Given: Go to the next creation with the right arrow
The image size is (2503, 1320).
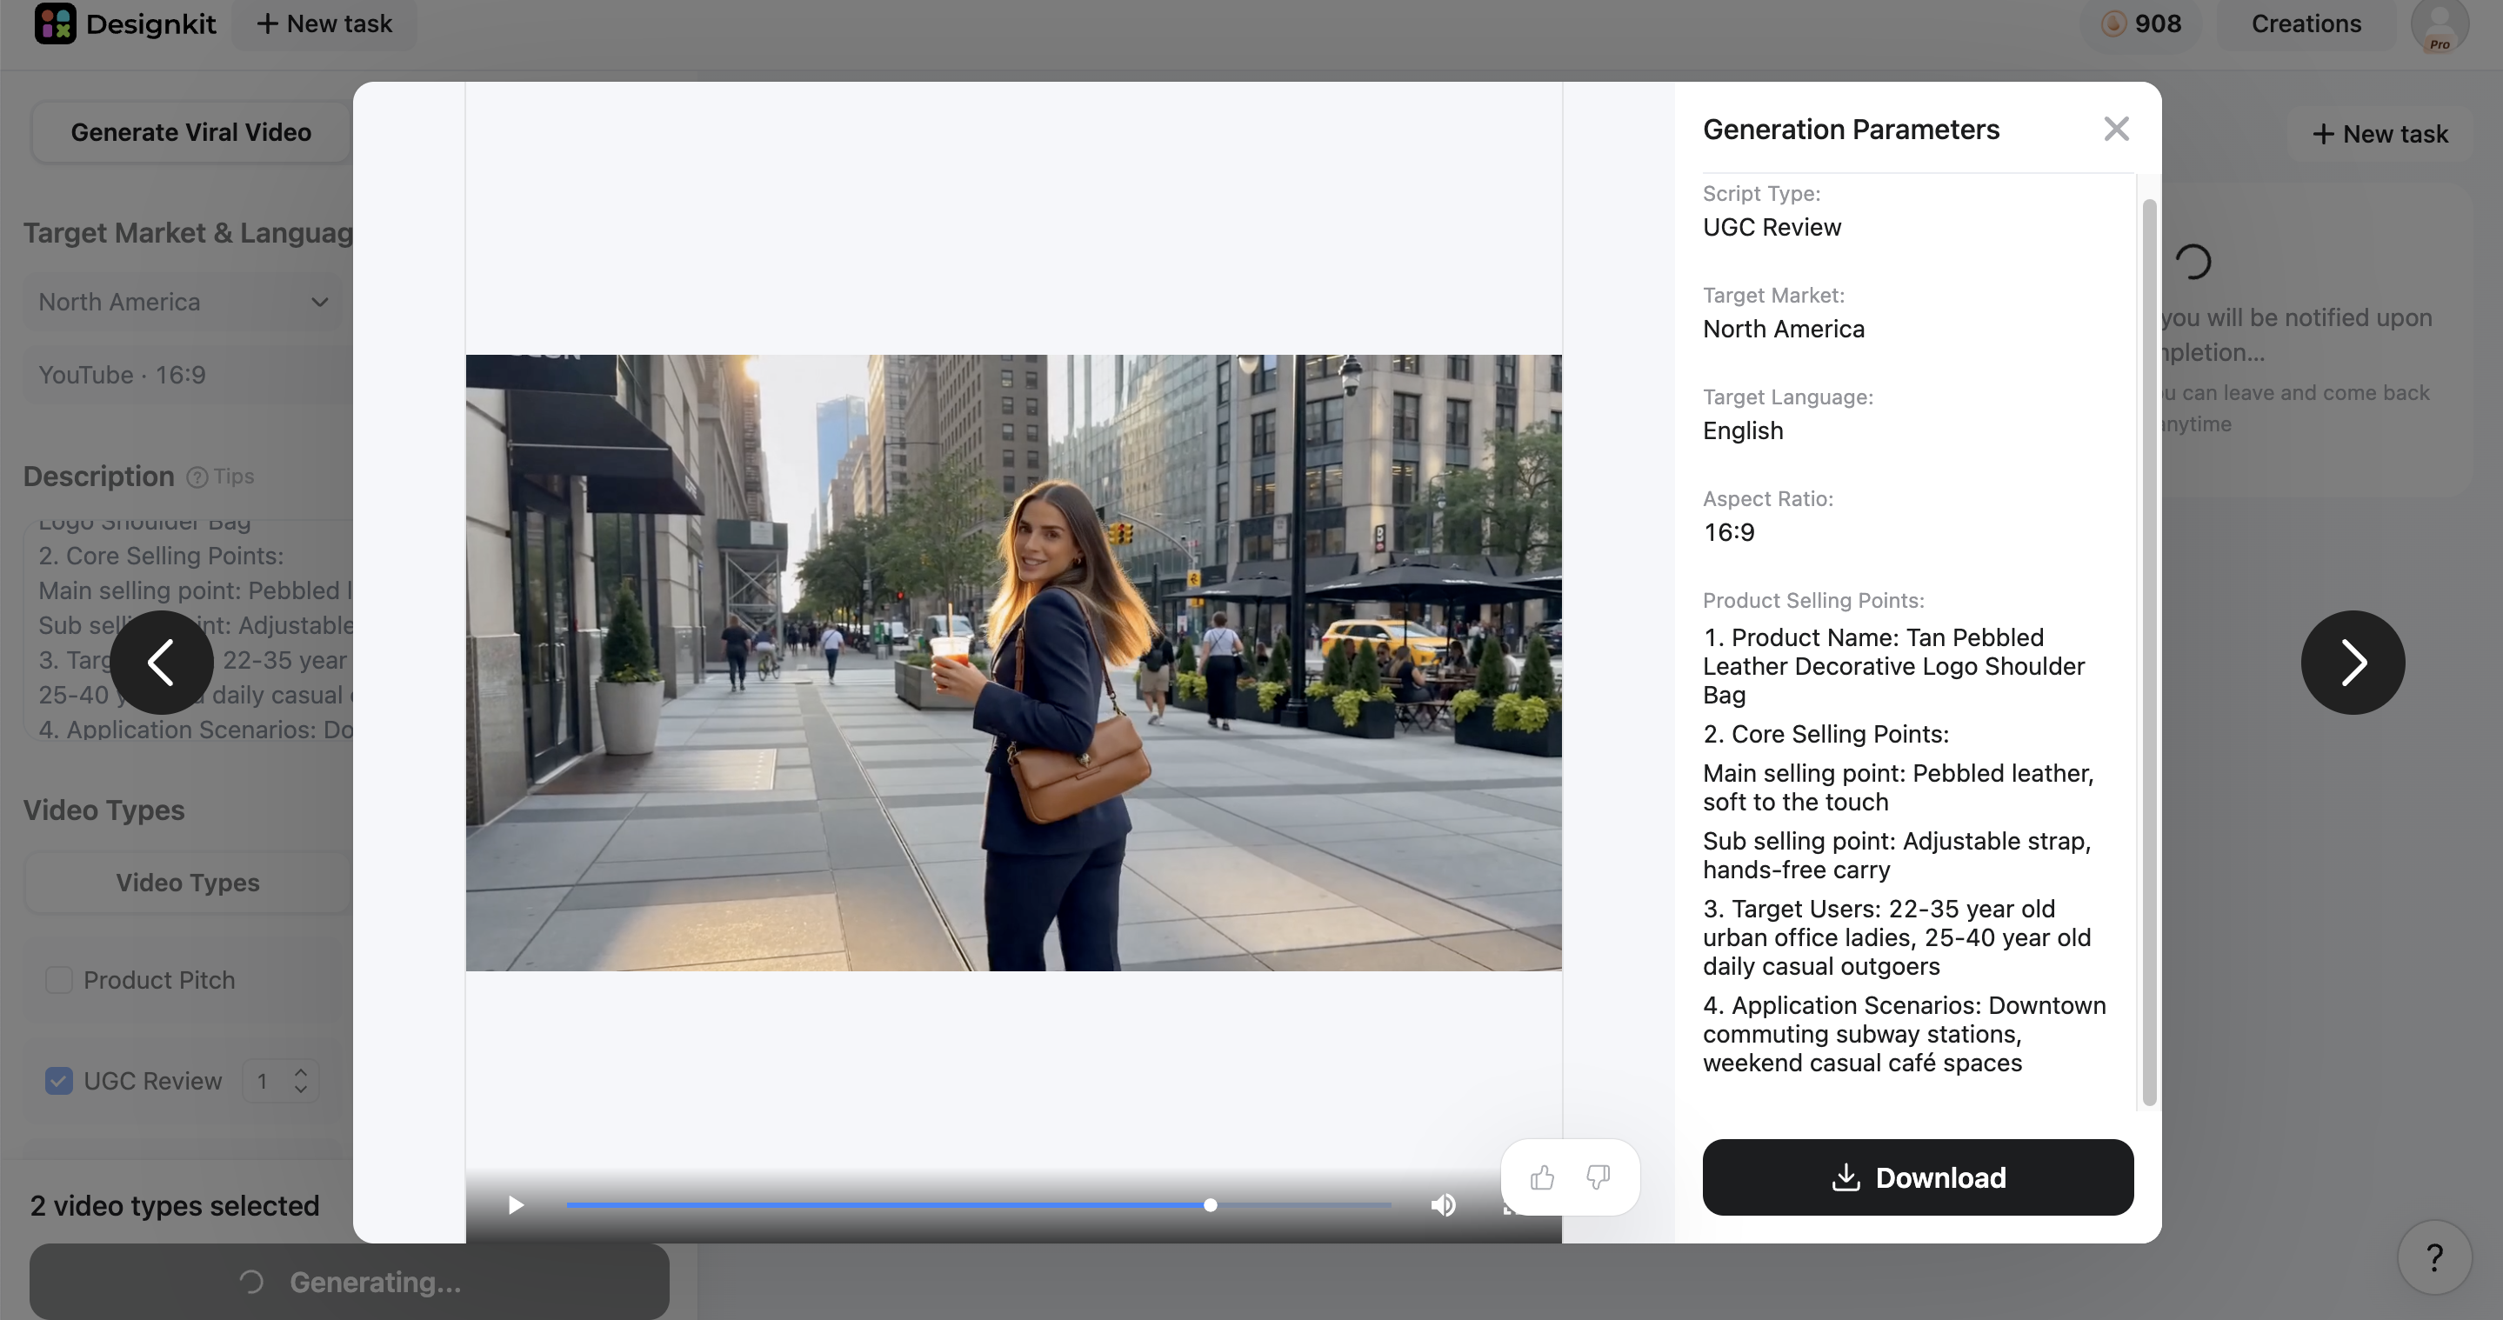Looking at the screenshot, I should (2353, 663).
